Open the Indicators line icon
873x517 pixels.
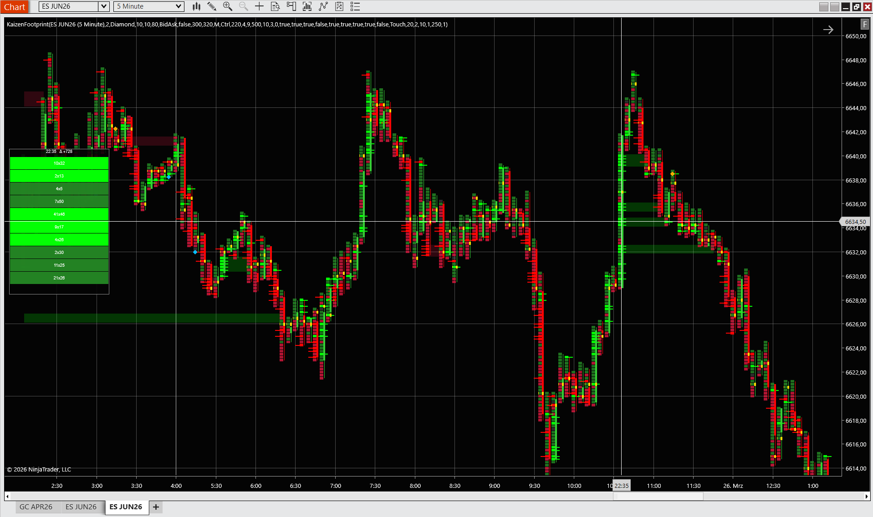(x=323, y=6)
